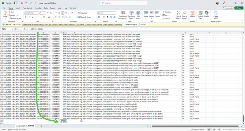Switch to the Page Layout tab
245x131 pixels.
[27, 8]
